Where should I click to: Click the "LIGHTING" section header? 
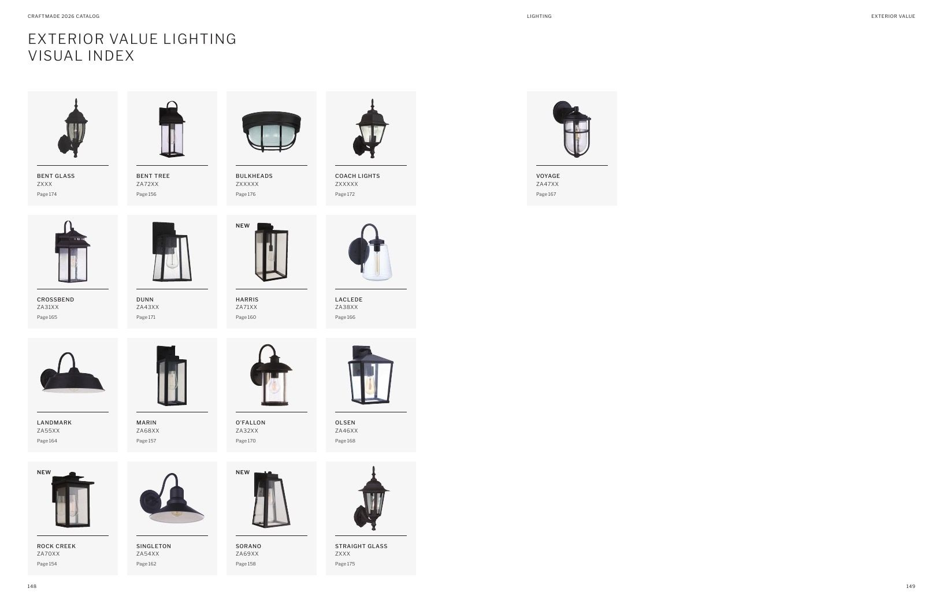click(x=539, y=16)
